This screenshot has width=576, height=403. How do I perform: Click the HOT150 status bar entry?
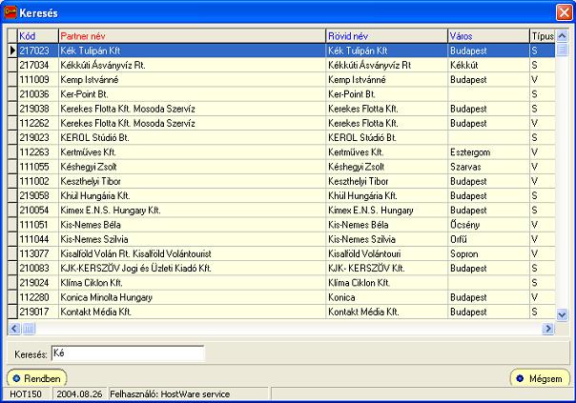(26, 394)
